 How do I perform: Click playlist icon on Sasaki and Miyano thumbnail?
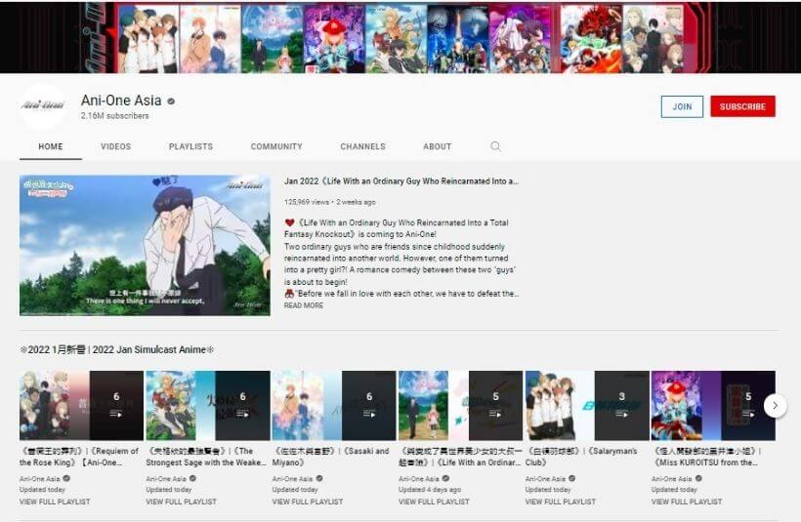click(368, 414)
